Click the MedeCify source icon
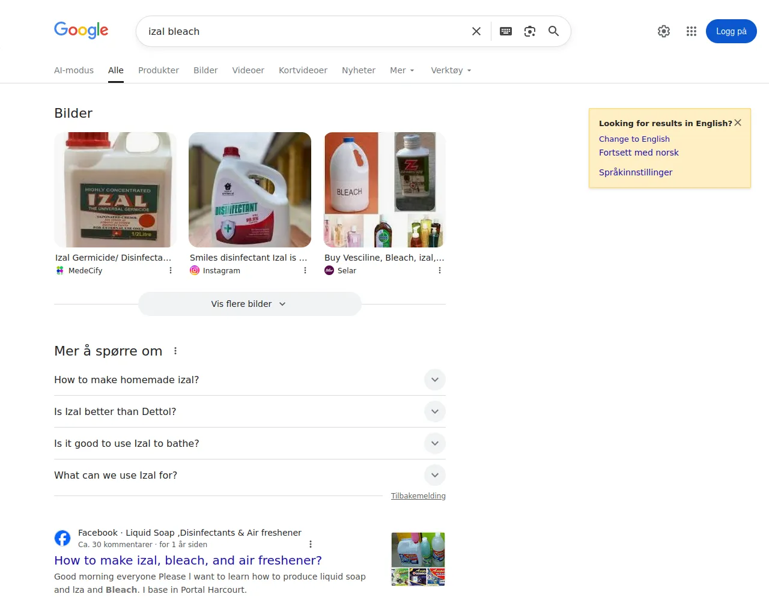 click(x=60, y=270)
